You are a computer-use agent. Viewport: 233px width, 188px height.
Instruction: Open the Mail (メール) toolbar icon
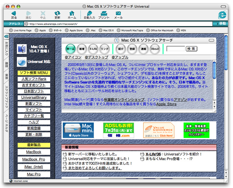coord(118,14)
